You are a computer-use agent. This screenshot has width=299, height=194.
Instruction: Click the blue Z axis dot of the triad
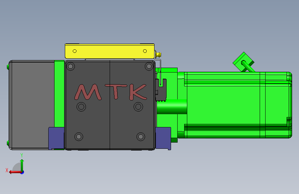click(x=22, y=172)
